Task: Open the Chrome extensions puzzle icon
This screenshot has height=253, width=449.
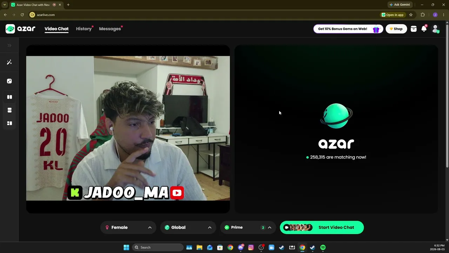Action: 423,15
